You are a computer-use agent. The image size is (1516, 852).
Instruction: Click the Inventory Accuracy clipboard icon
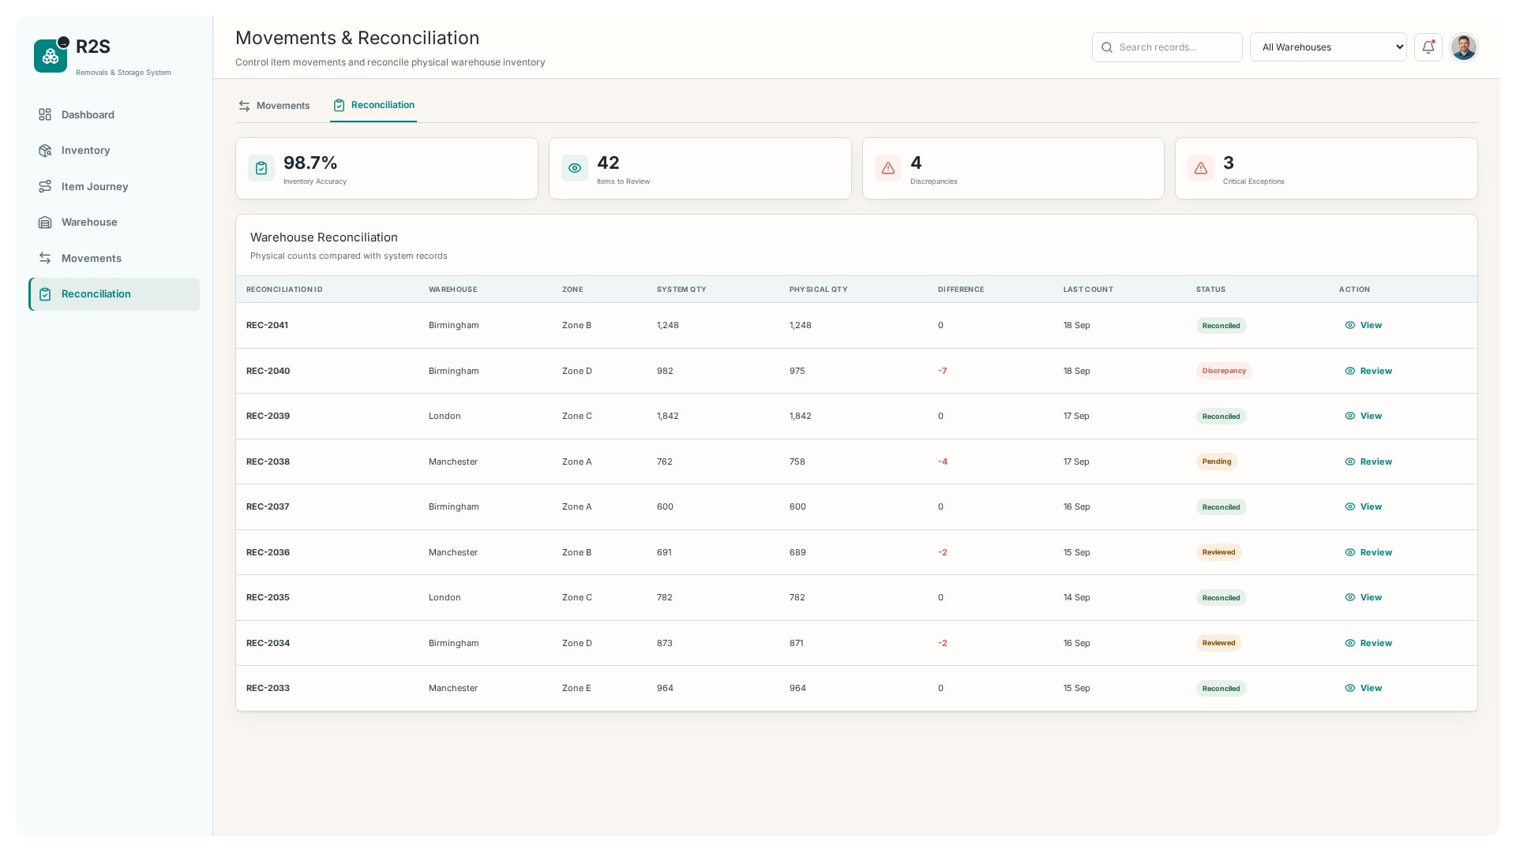pyautogui.click(x=261, y=168)
